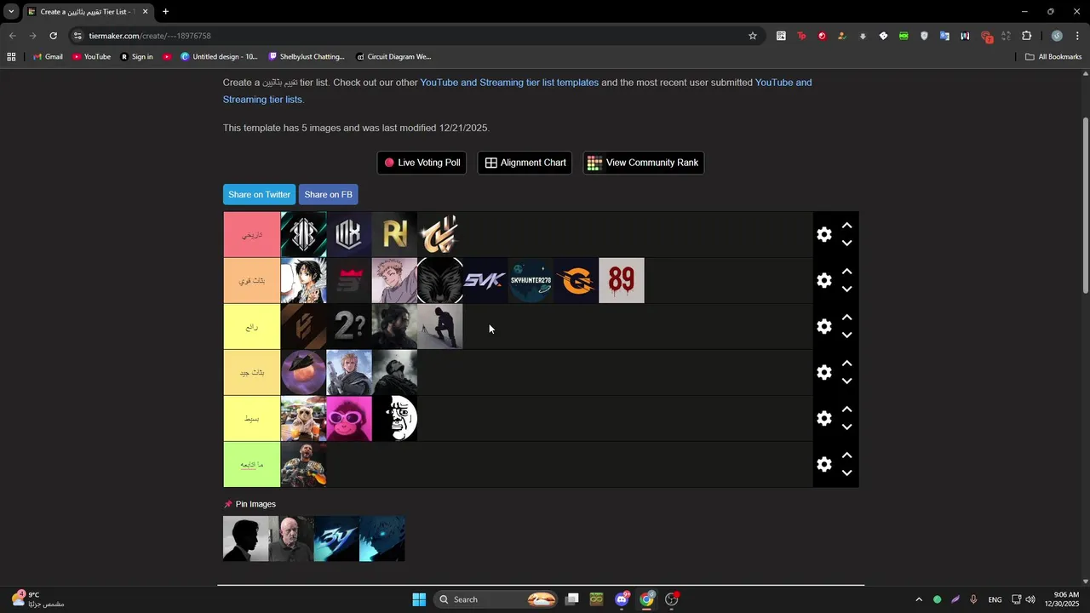The height and width of the screenshot is (613, 1090).
Task: Select the boxer image in green tier
Action: click(x=303, y=464)
